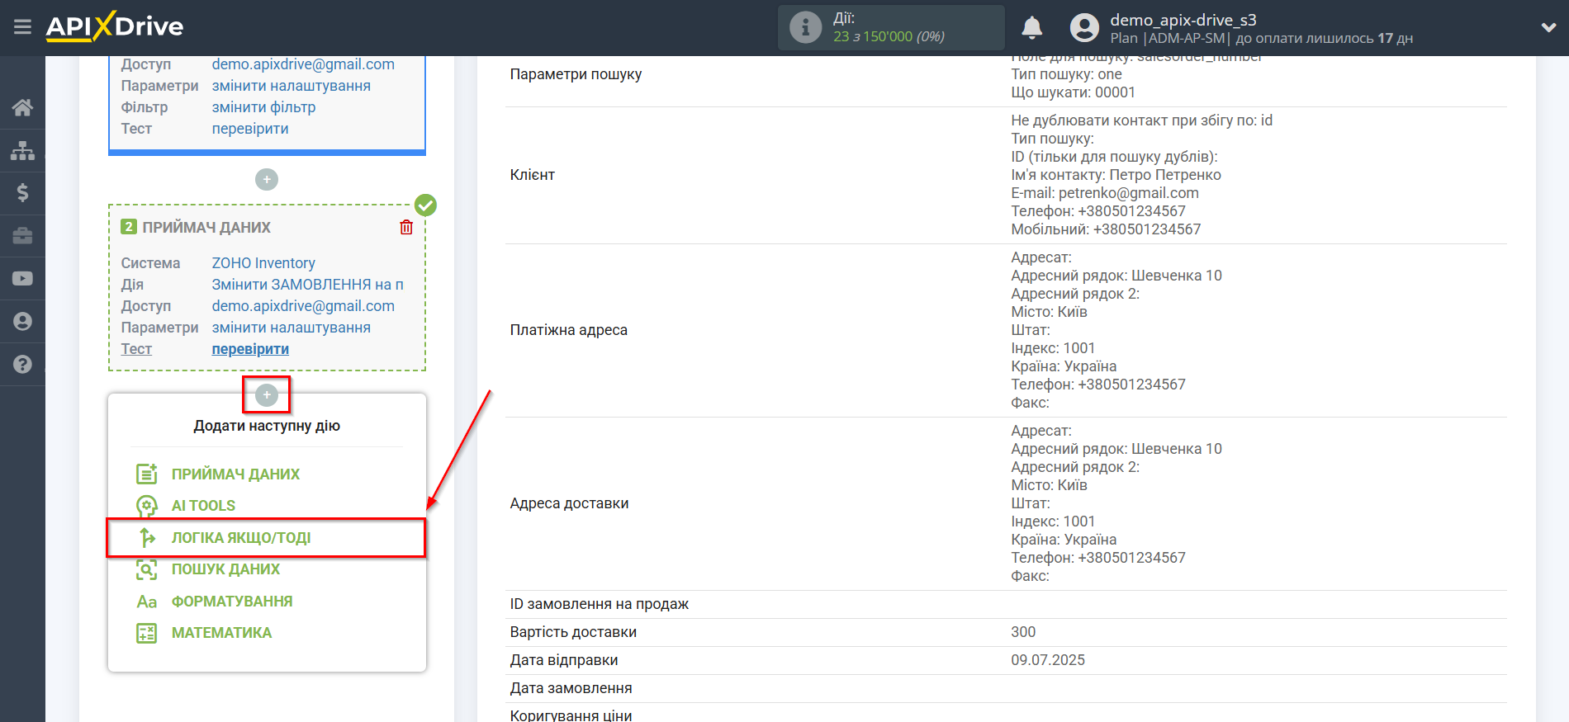Image resolution: width=1569 pixels, height=722 pixels.
Task: Click the 'ID замовлення на продаж' row label
Action: coord(599,604)
